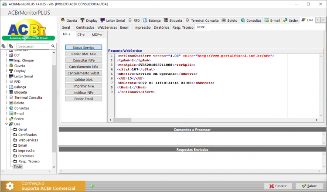Expand the ECF tree node arrow
Image resolution: width=327 pixels, height=192 pixels.
7,55
